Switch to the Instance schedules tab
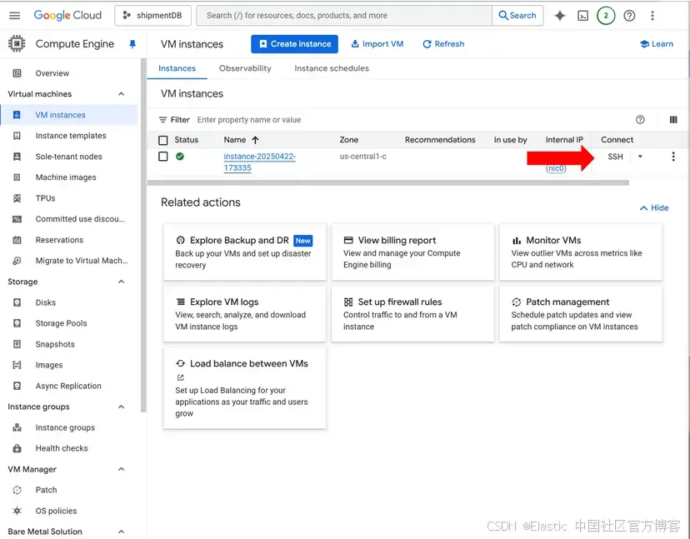The width and height of the screenshot is (690, 539). tap(332, 68)
